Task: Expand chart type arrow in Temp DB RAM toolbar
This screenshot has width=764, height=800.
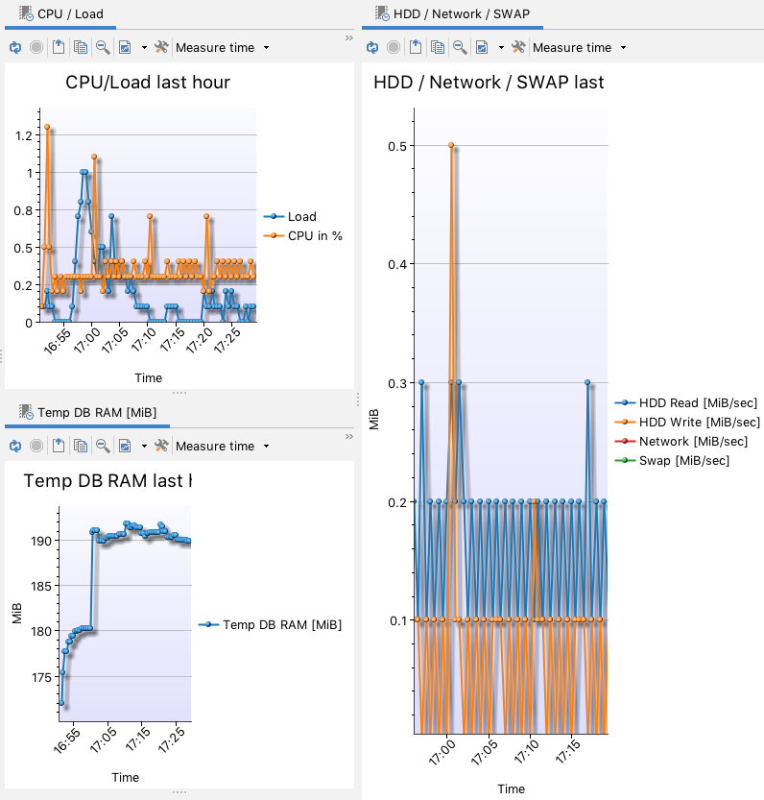Action: click(x=144, y=447)
